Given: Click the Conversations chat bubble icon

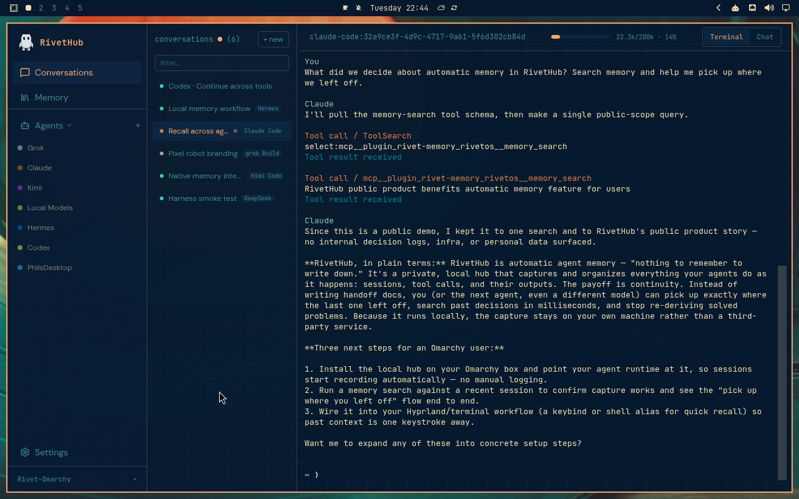Looking at the screenshot, I should (25, 72).
